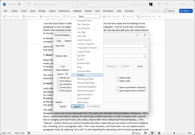
Task: Click the Cancel button in the dialog
Action: [140, 66]
